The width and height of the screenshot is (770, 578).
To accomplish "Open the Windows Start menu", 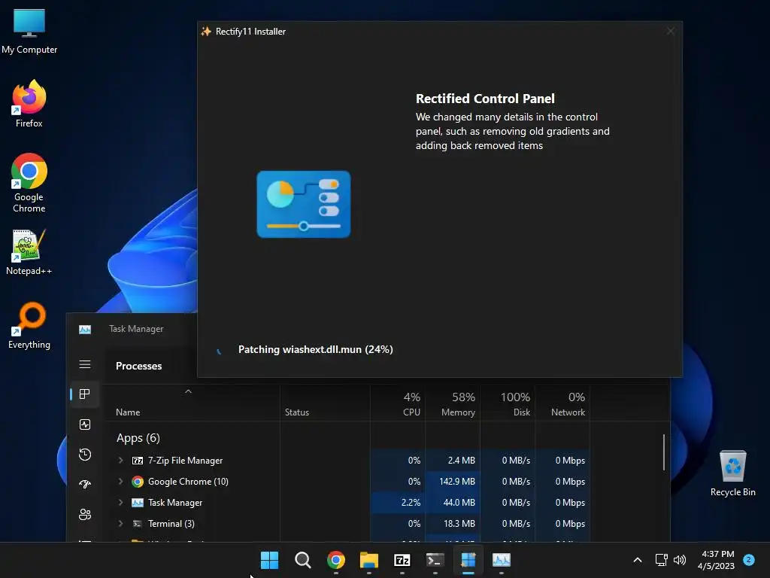I will pyautogui.click(x=269, y=560).
